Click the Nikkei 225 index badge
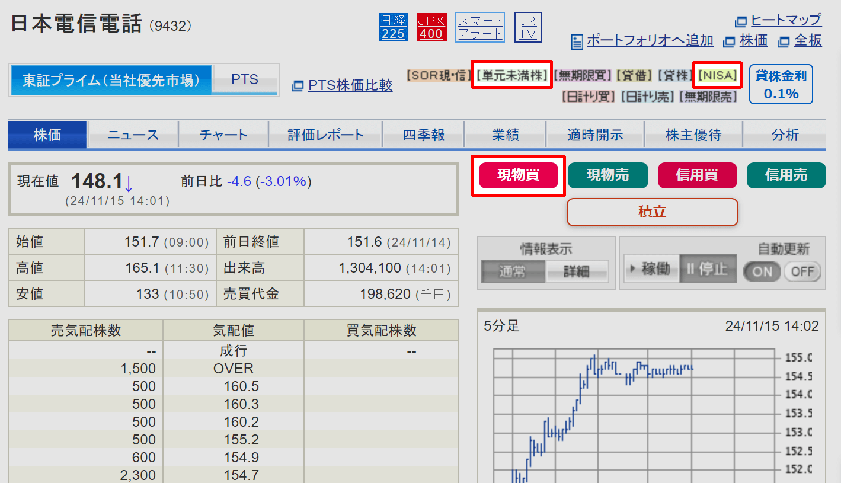This screenshot has width=841, height=483. 393,27
